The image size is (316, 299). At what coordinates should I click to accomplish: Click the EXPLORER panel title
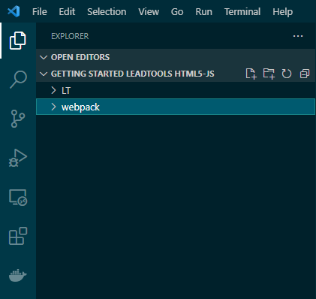(70, 36)
